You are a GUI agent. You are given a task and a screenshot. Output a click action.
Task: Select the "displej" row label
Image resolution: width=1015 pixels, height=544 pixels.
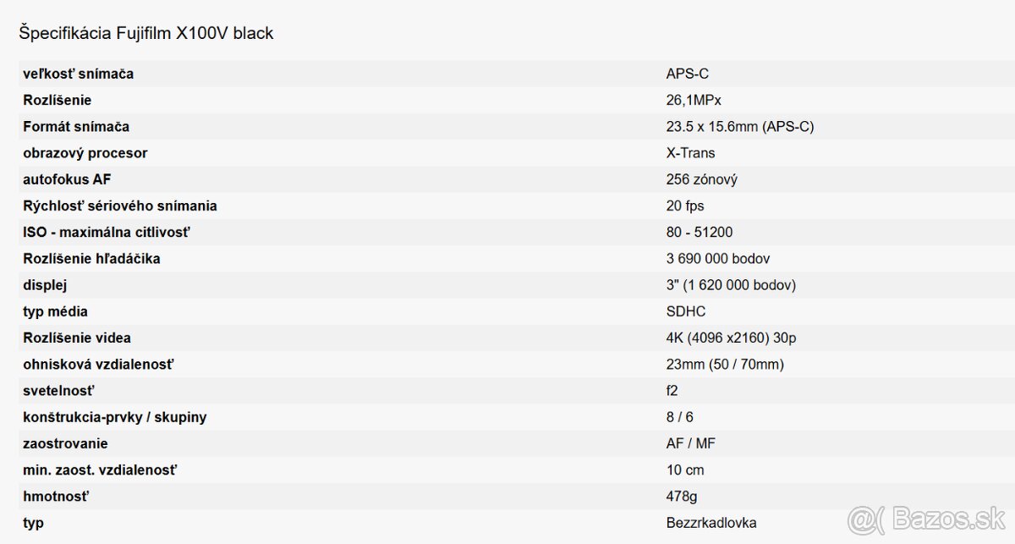pyautogui.click(x=45, y=285)
